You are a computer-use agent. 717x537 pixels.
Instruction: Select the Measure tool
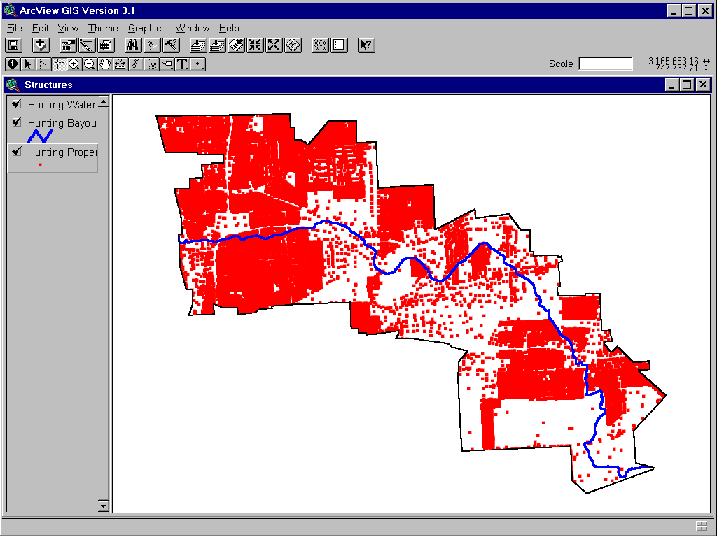120,64
